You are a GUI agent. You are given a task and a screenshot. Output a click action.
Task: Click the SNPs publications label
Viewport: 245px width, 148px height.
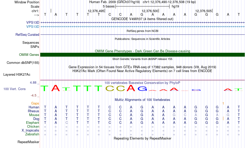coord(35,47)
